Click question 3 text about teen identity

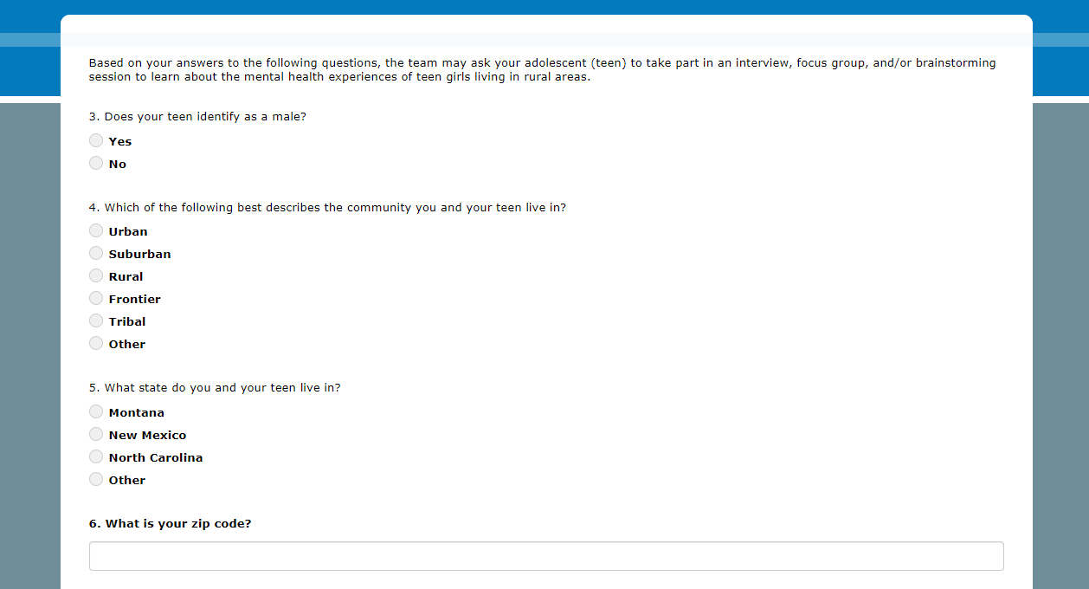tap(197, 117)
